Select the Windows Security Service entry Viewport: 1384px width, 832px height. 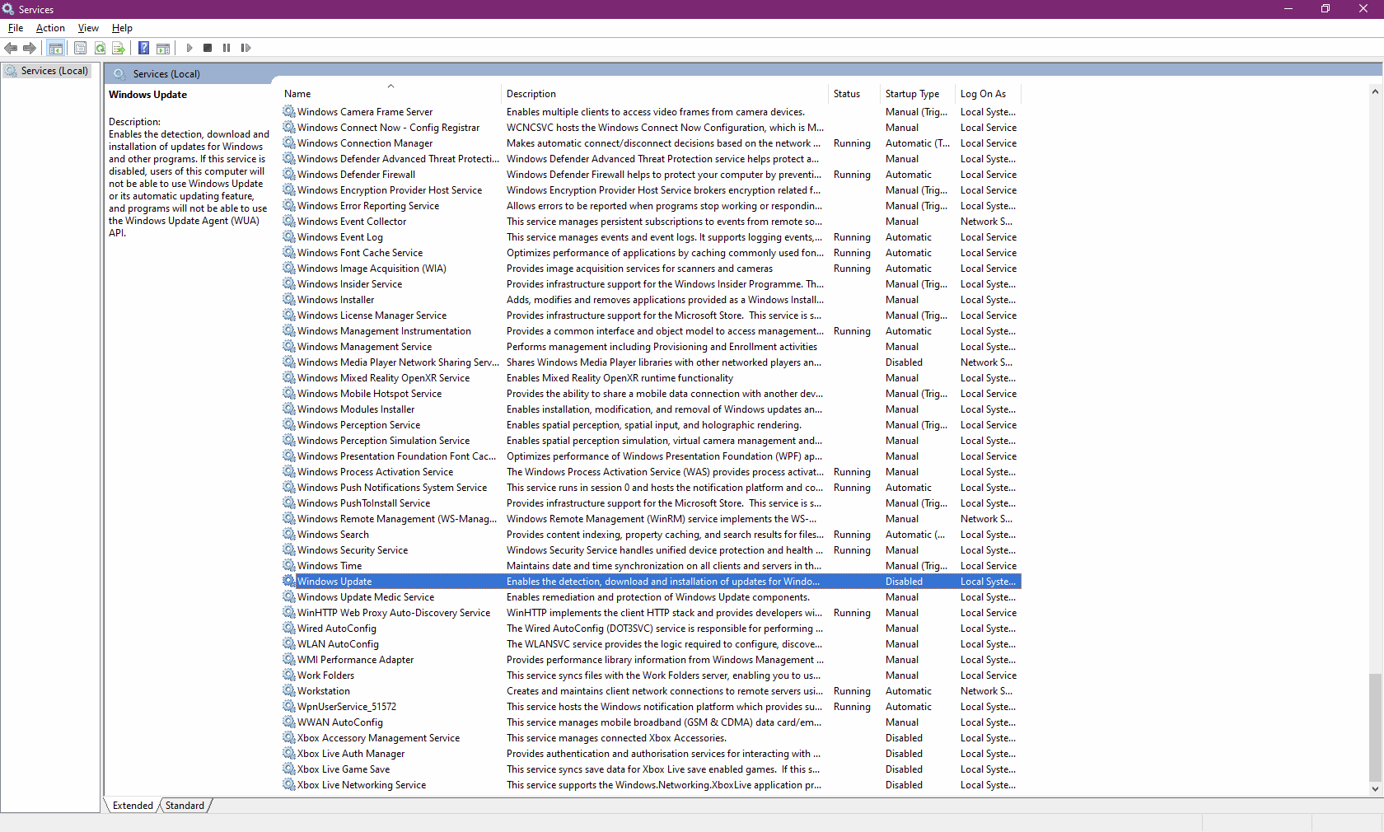(651, 550)
